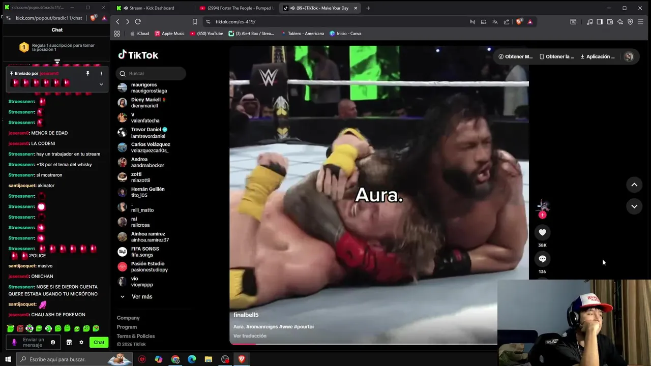Click the #romanreigns hashtag
The width and height of the screenshot is (651, 366).
coord(262,327)
